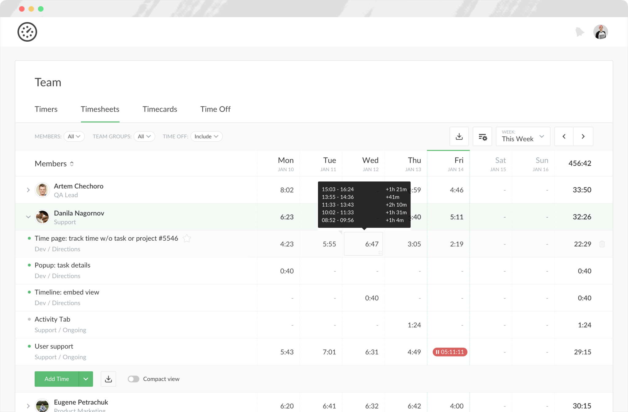This screenshot has width=628, height=412.
Task: Open the Time Off tab
Action: (x=215, y=109)
